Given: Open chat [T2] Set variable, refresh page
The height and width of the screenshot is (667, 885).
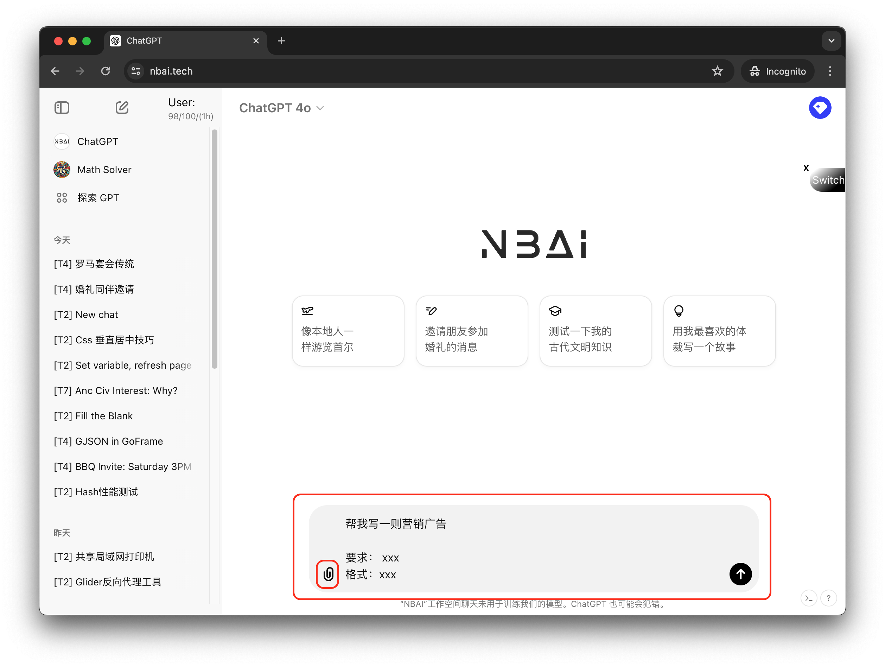Looking at the screenshot, I should 122,365.
